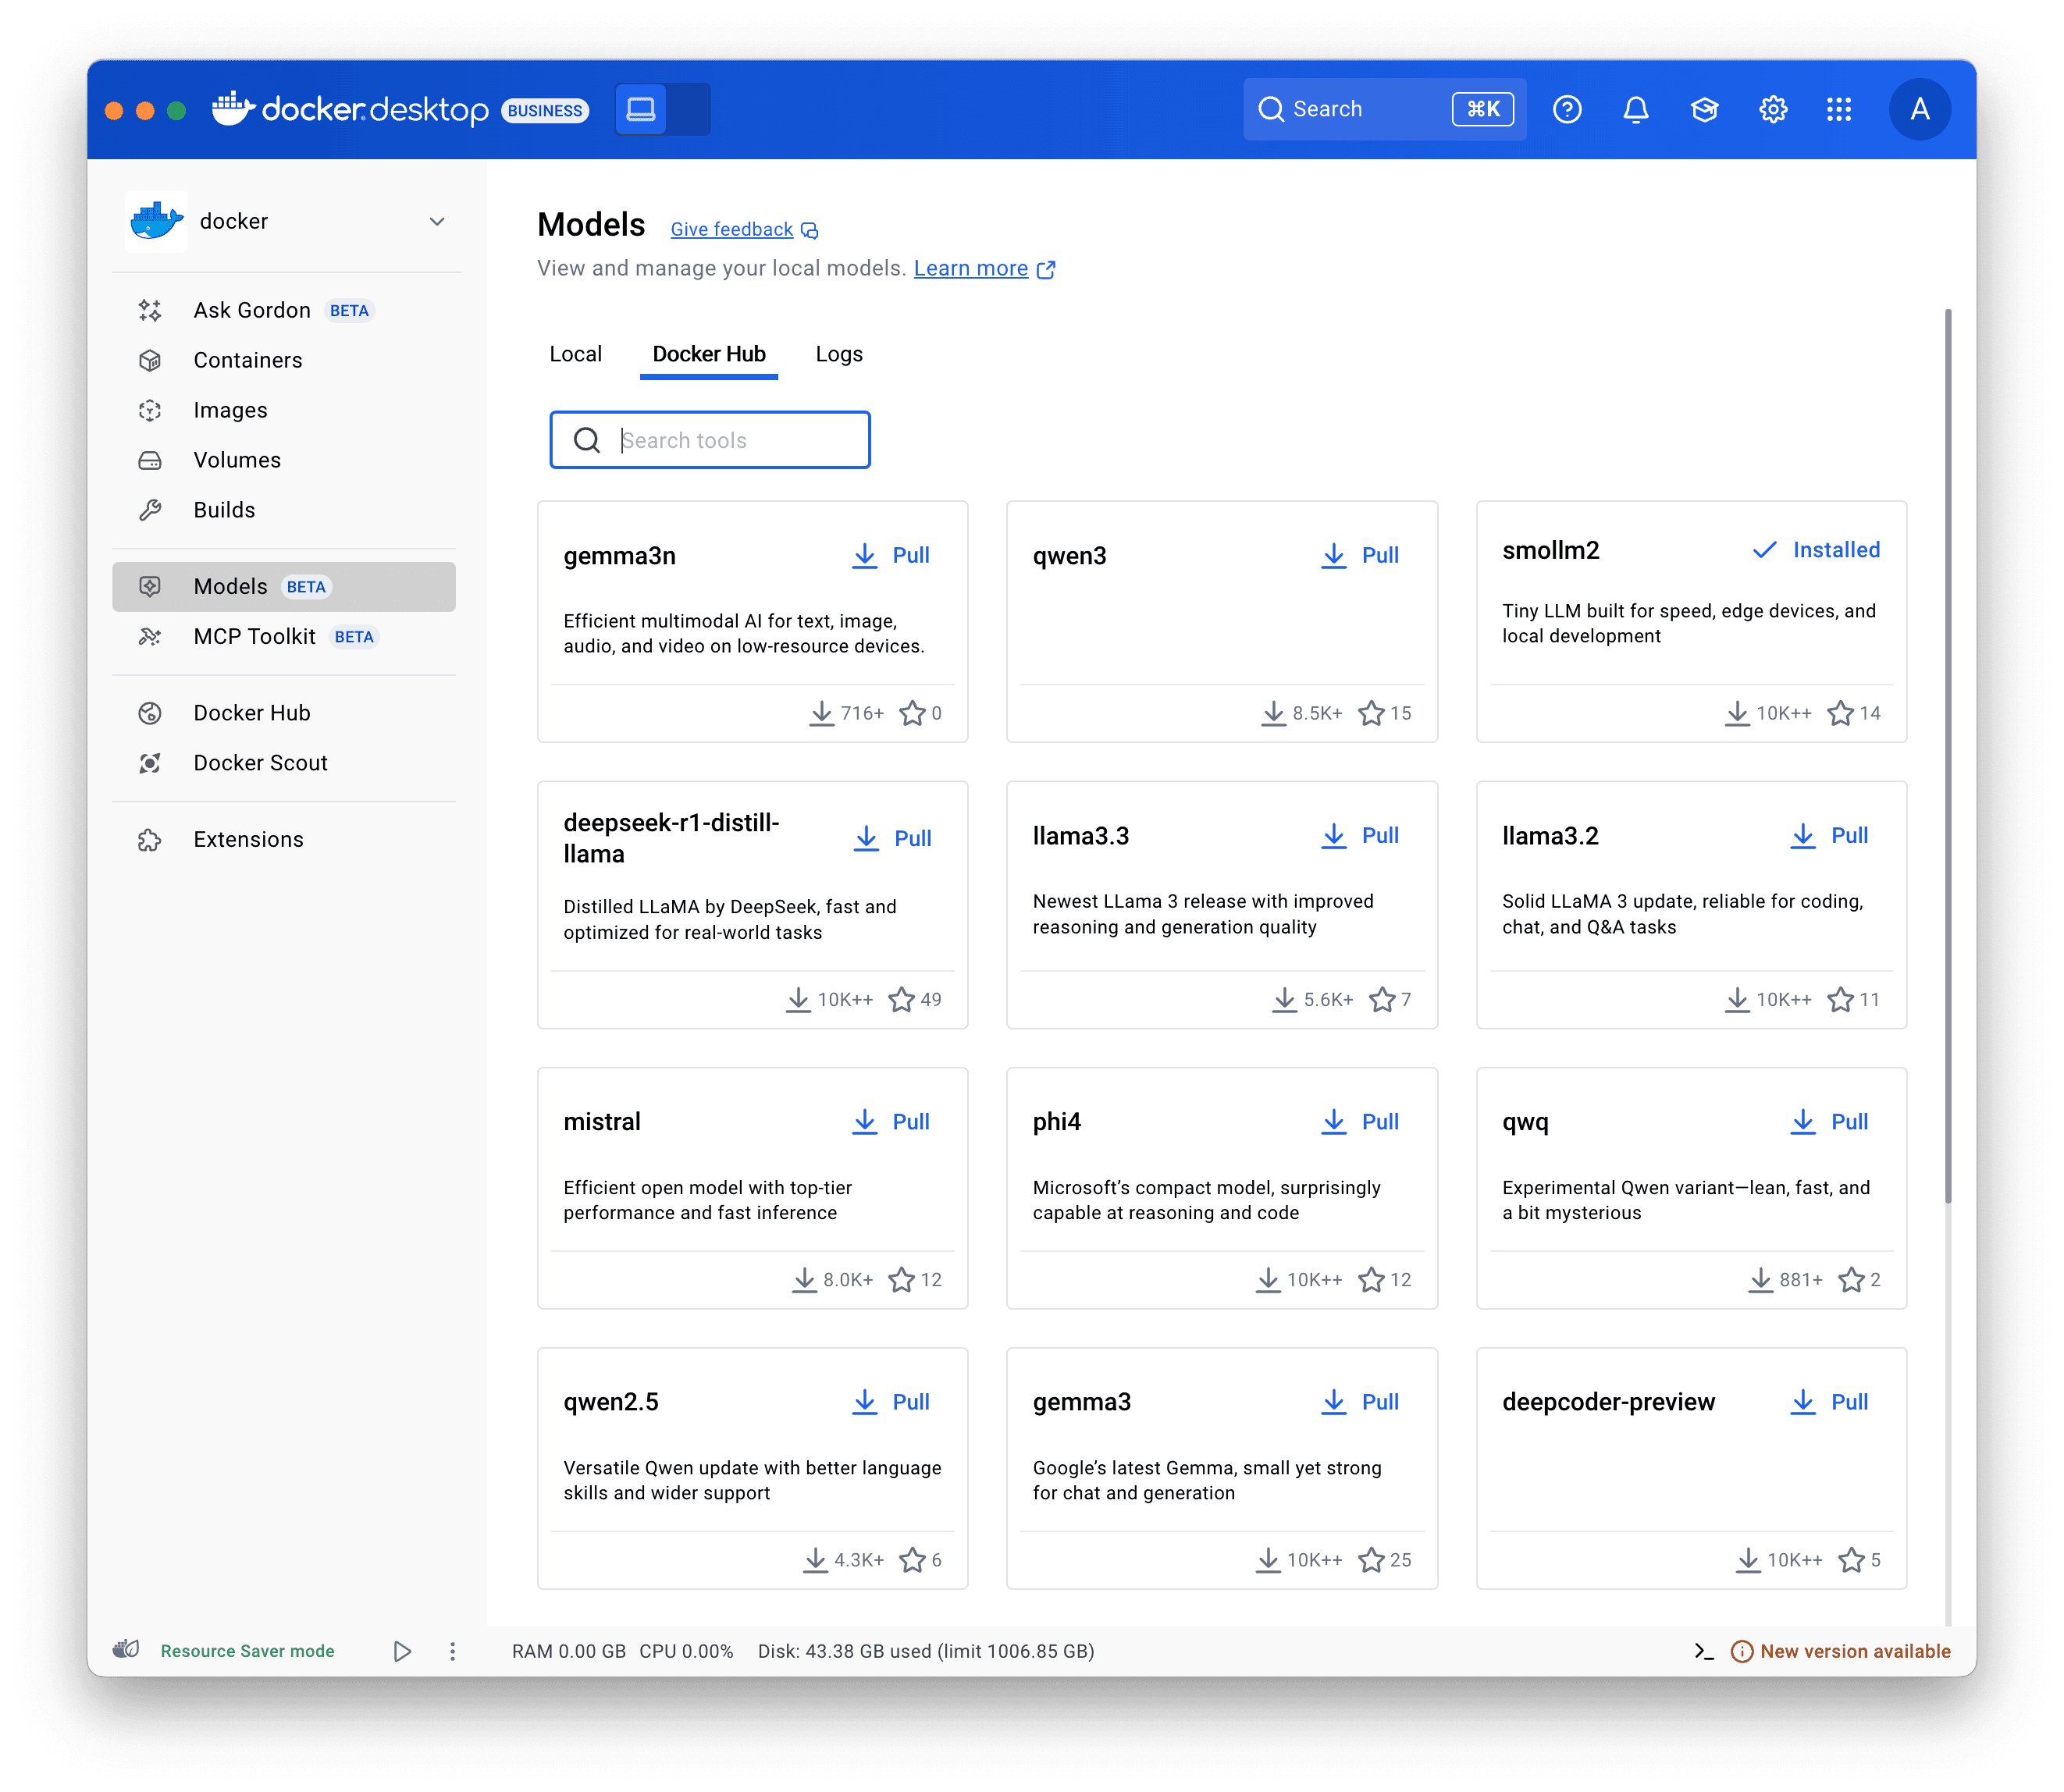Open the terminal icon in the status bar
The height and width of the screenshot is (1792, 2064).
1705,1651
